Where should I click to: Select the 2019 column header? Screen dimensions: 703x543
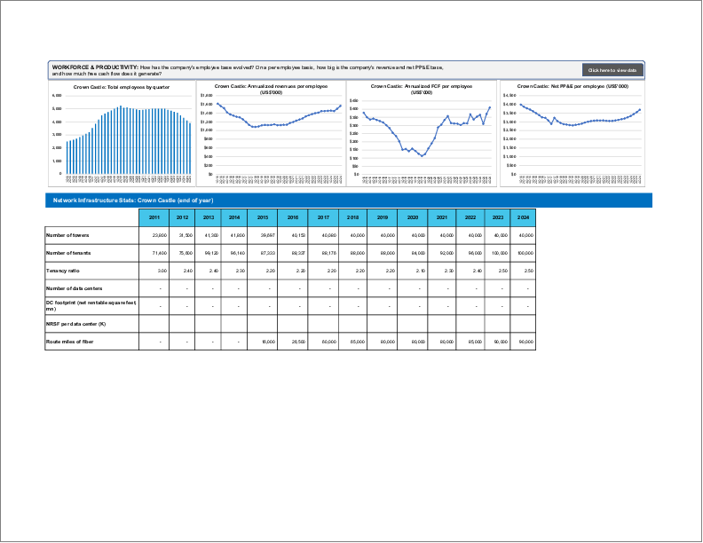coord(383,217)
